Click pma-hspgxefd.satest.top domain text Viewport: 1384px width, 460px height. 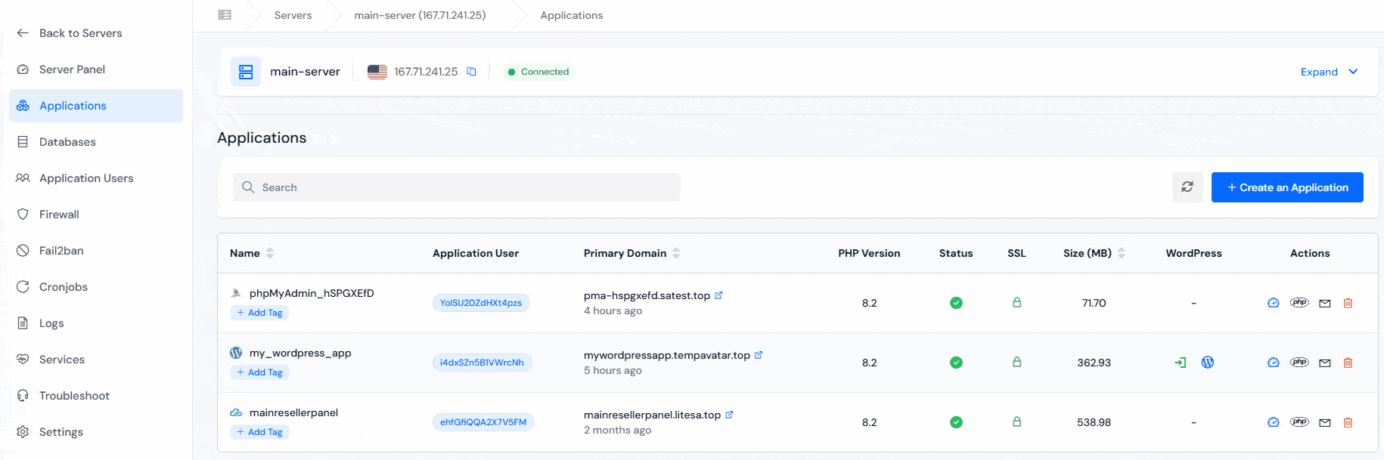click(647, 295)
